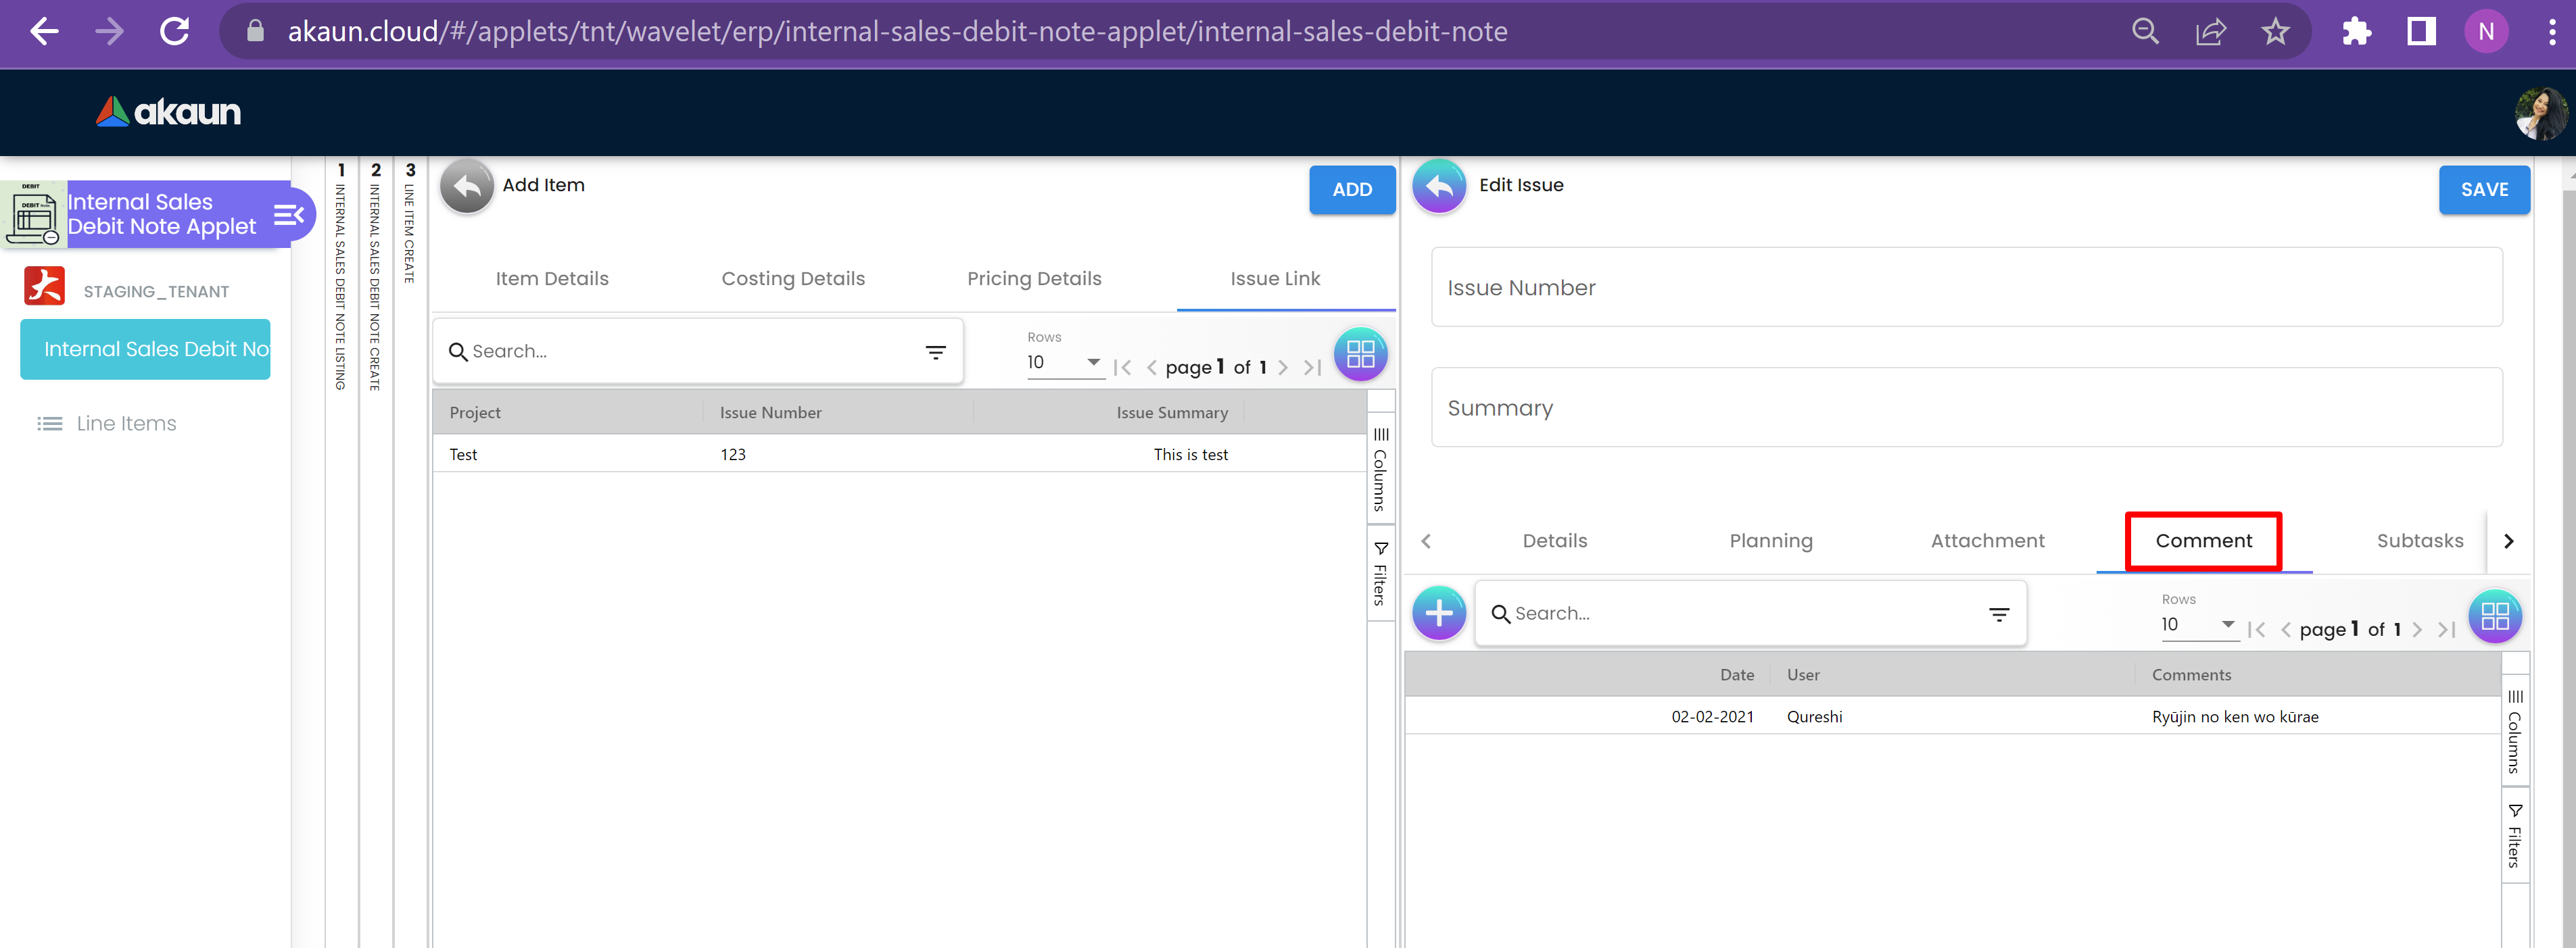Toggle Filters side panel in issue list
Image resolution: width=2576 pixels, height=948 pixels.
pos(1380,574)
